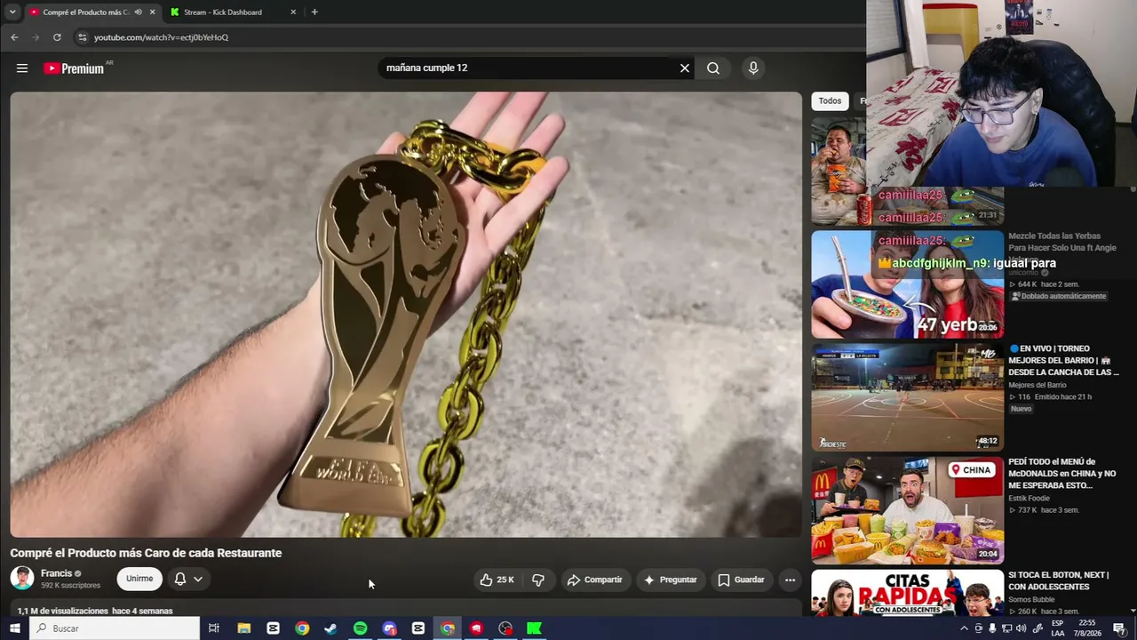Open the Kick app in the taskbar

535,628
